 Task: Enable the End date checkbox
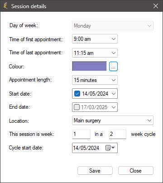[x=77, y=107]
